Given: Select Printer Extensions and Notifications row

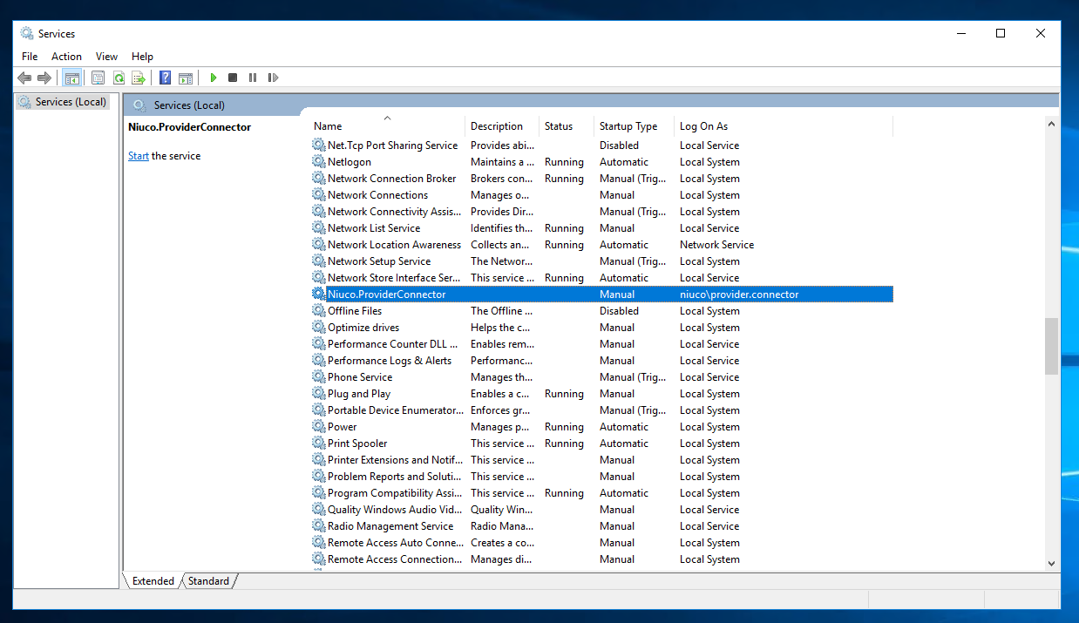Looking at the screenshot, I should (x=601, y=460).
